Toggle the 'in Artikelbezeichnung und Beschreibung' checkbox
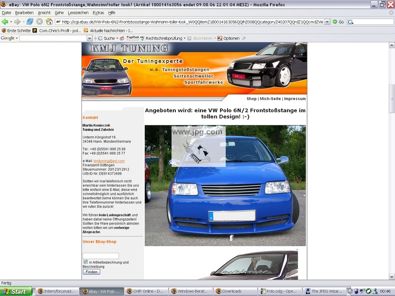Screen dimensions: 395x296 [x=85, y=262]
